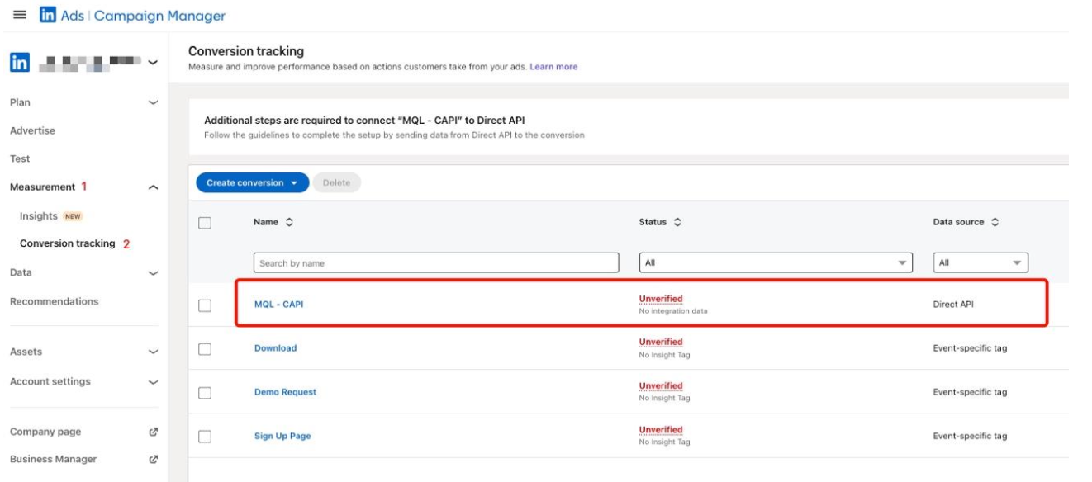
Task: Click the Create conversion button
Action: tap(252, 183)
